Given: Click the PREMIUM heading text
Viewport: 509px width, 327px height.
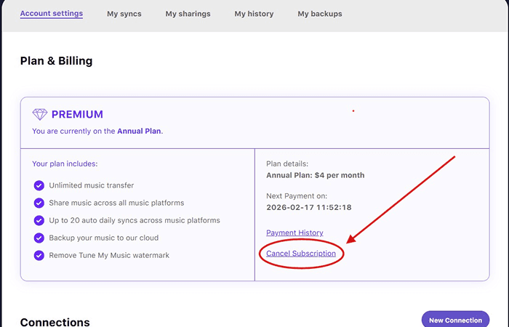Looking at the screenshot, I should click(x=77, y=114).
